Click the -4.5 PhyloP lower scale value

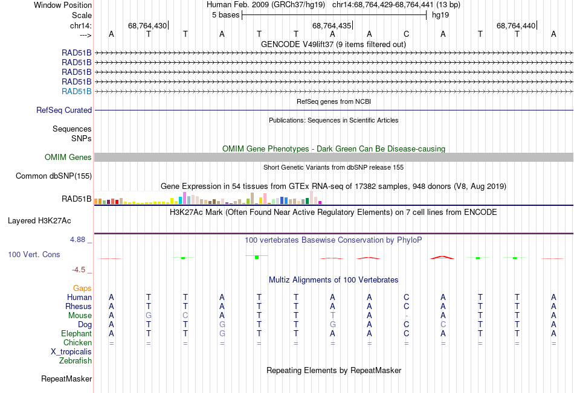click(79, 270)
